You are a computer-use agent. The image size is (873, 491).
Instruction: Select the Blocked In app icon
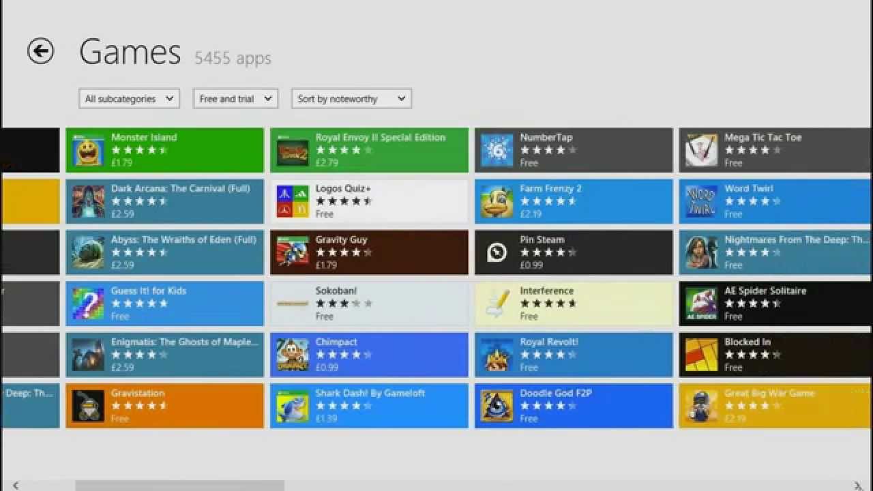pyautogui.click(x=702, y=355)
